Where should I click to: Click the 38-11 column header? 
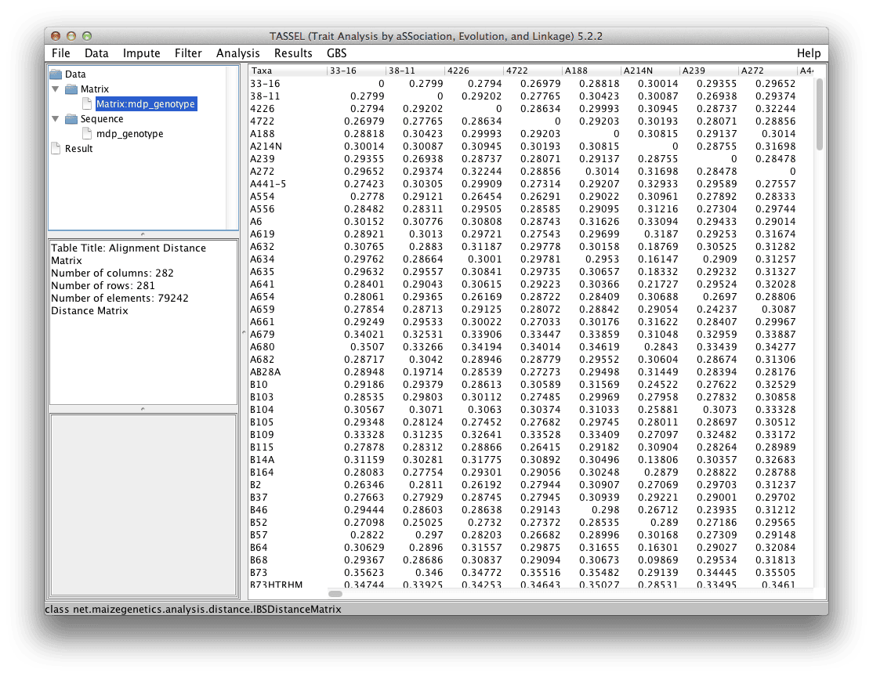415,71
